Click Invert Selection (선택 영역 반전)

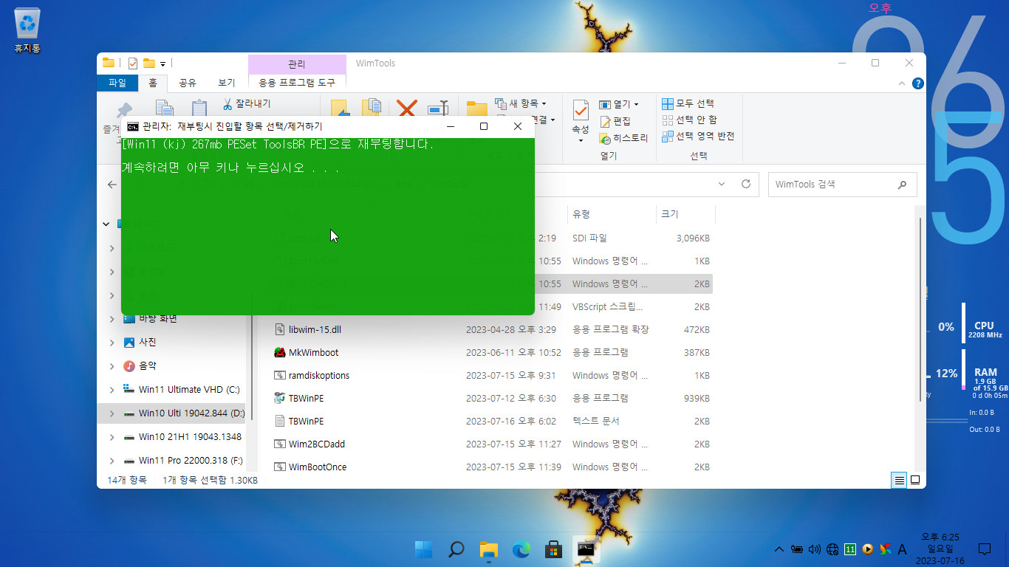pyautogui.click(x=698, y=136)
